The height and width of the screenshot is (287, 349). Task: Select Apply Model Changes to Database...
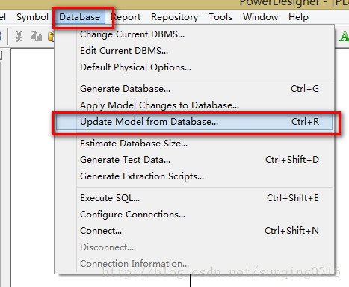click(x=194, y=105)
